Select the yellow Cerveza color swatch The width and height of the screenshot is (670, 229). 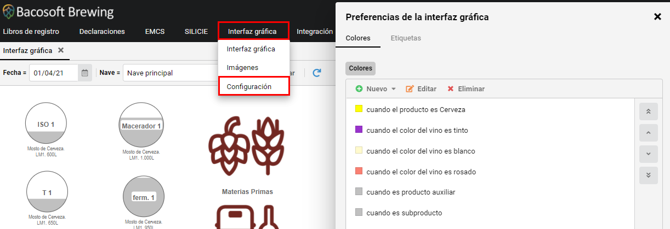pos(359,109)
